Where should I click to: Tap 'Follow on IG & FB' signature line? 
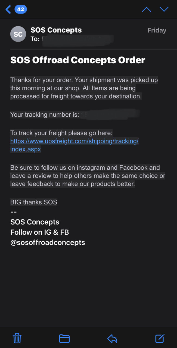(40, 232)
